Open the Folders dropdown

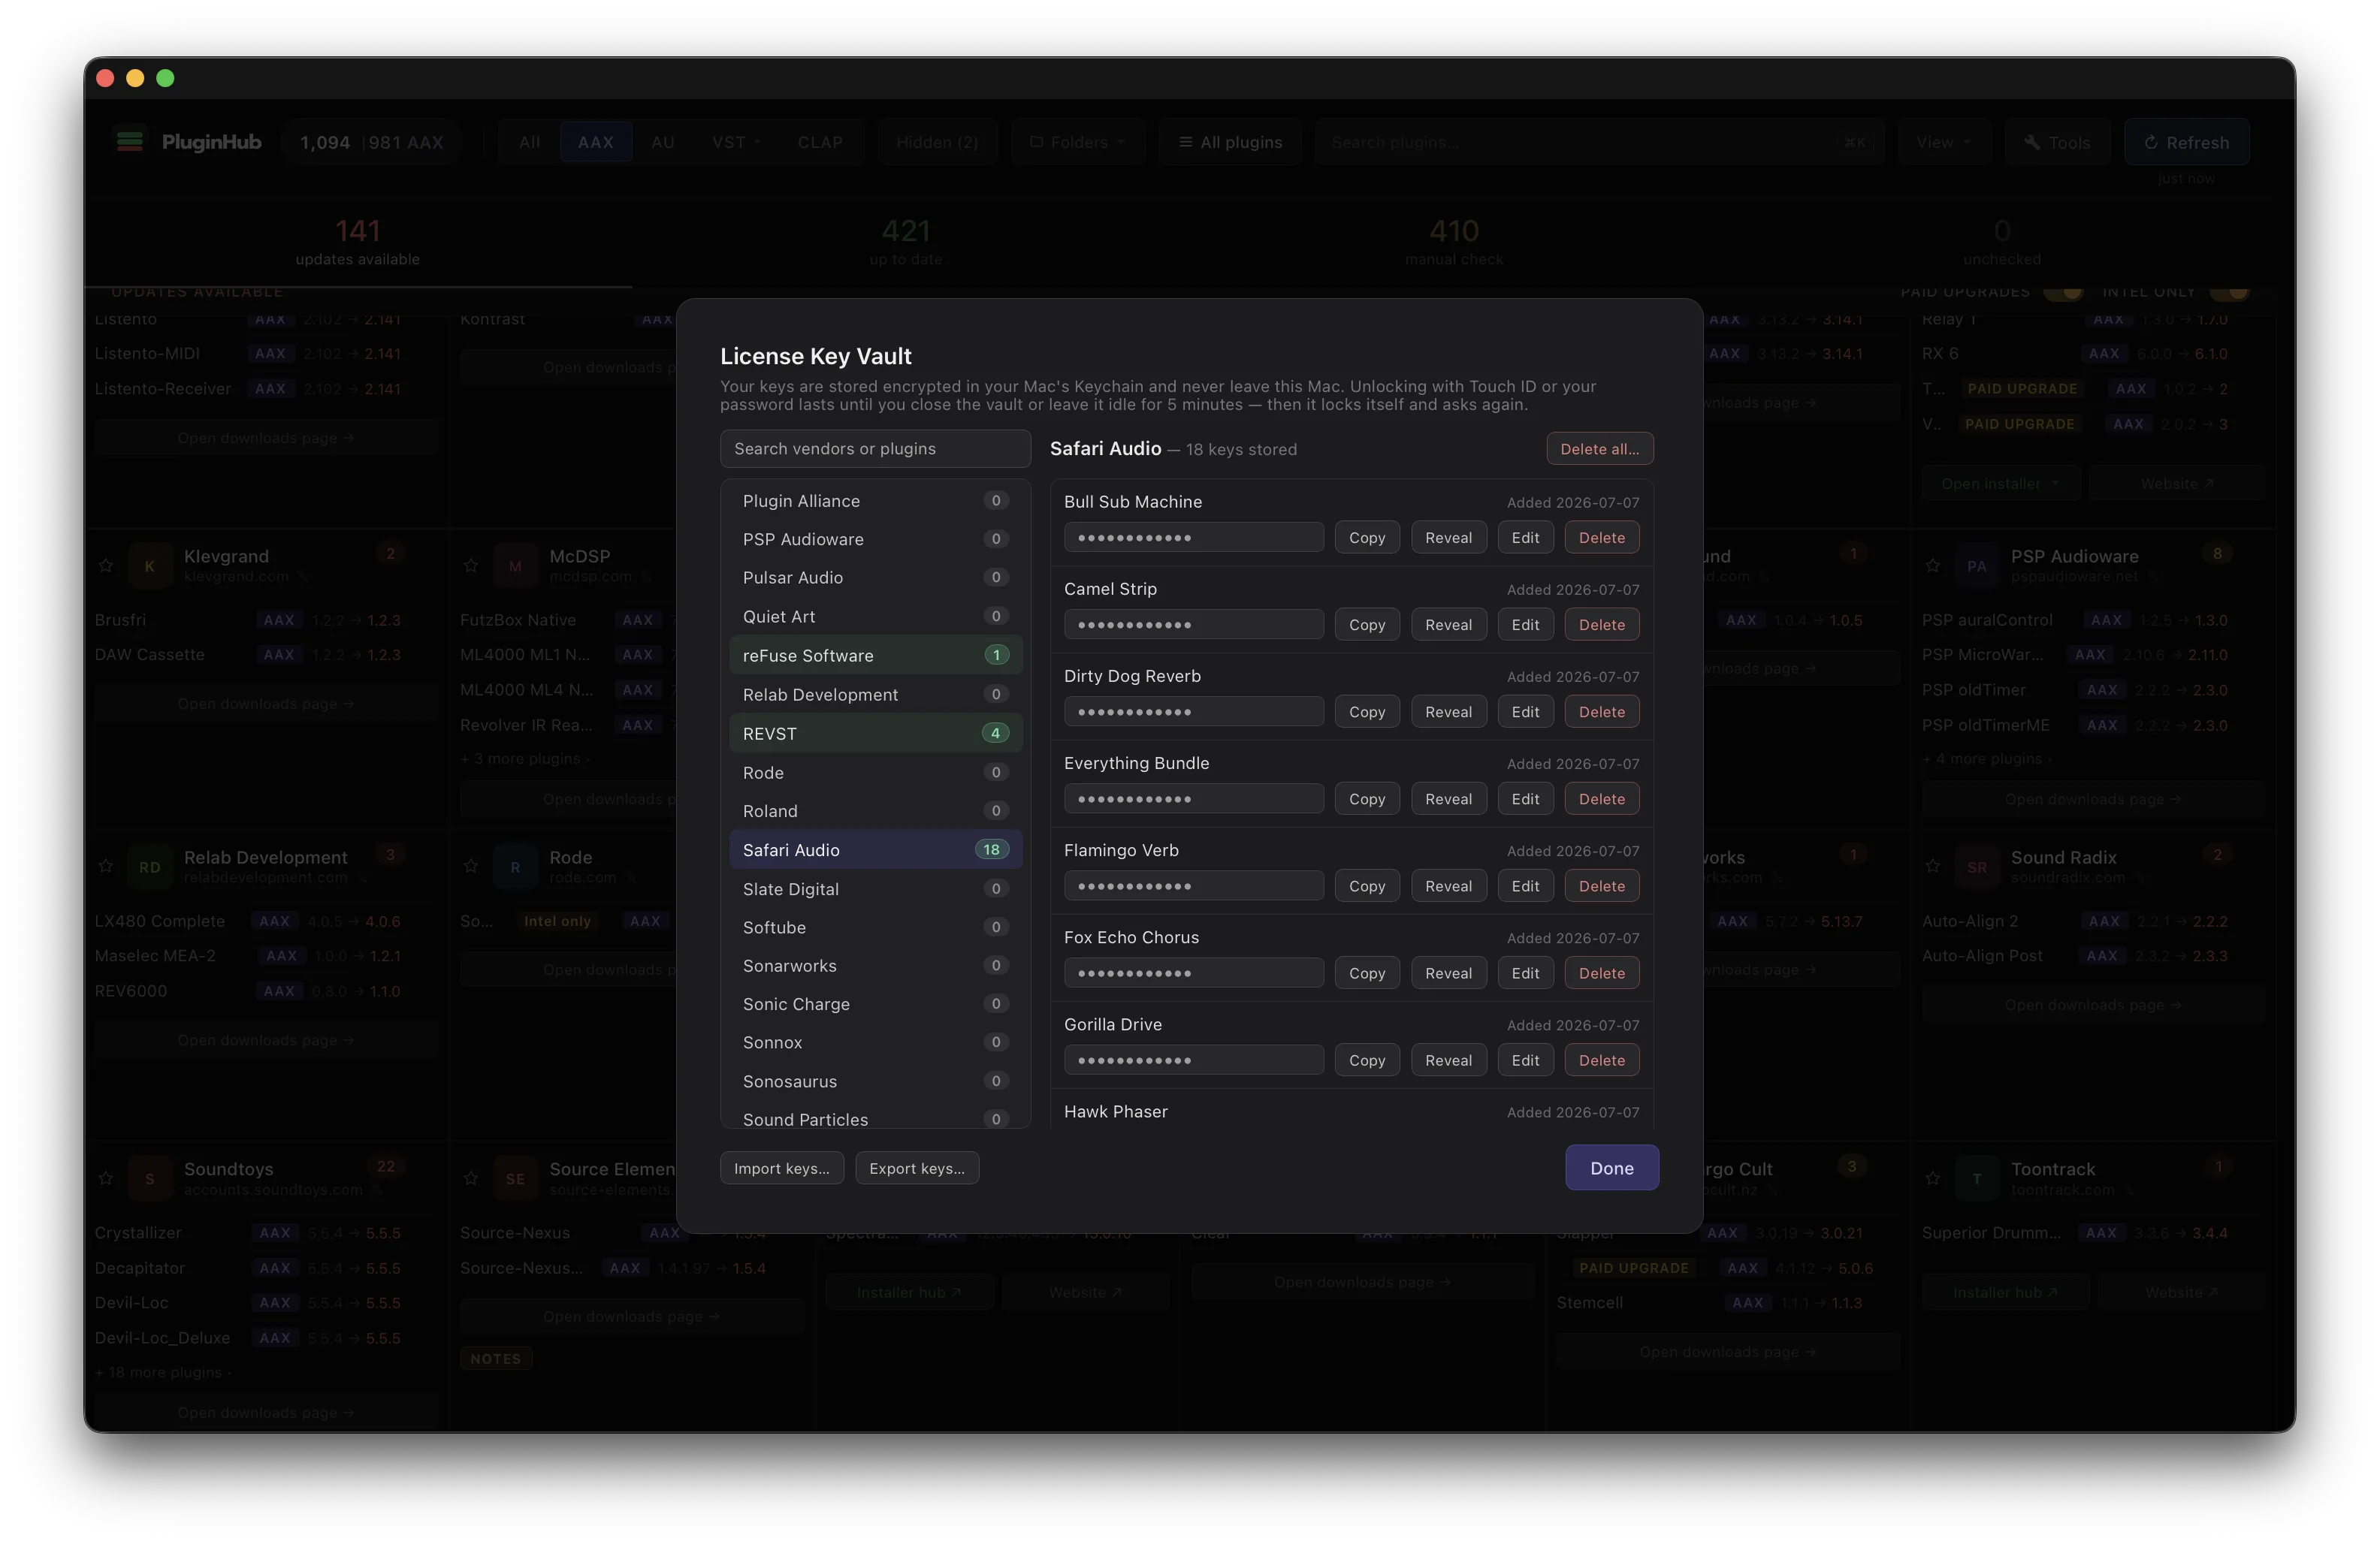pos(1078,142)
